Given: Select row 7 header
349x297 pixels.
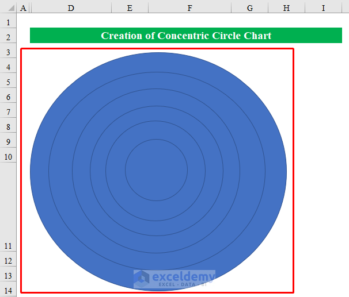Looking at the screenshot, I should [x=8, y=110].
